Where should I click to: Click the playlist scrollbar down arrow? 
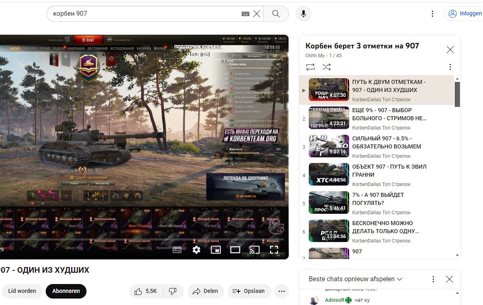click(x=457, y=255)
